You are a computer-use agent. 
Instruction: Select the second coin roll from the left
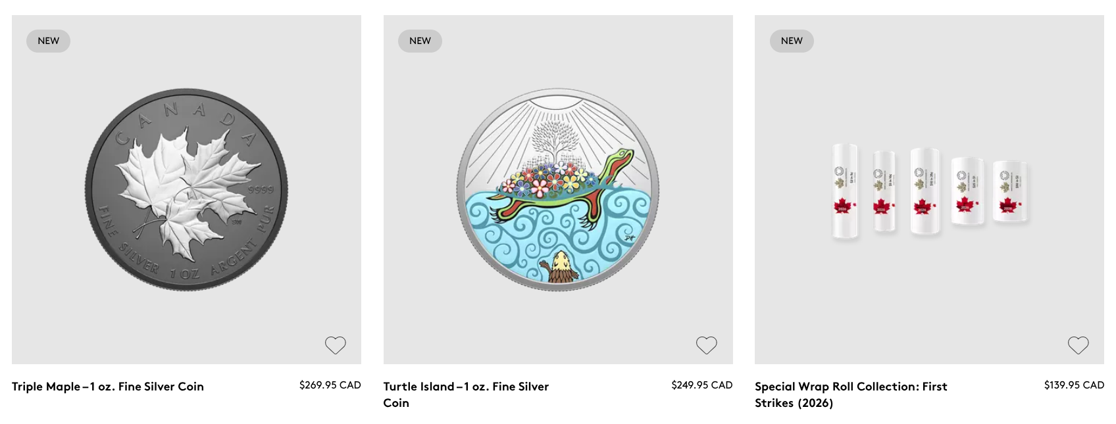click(x=885, y=191)
